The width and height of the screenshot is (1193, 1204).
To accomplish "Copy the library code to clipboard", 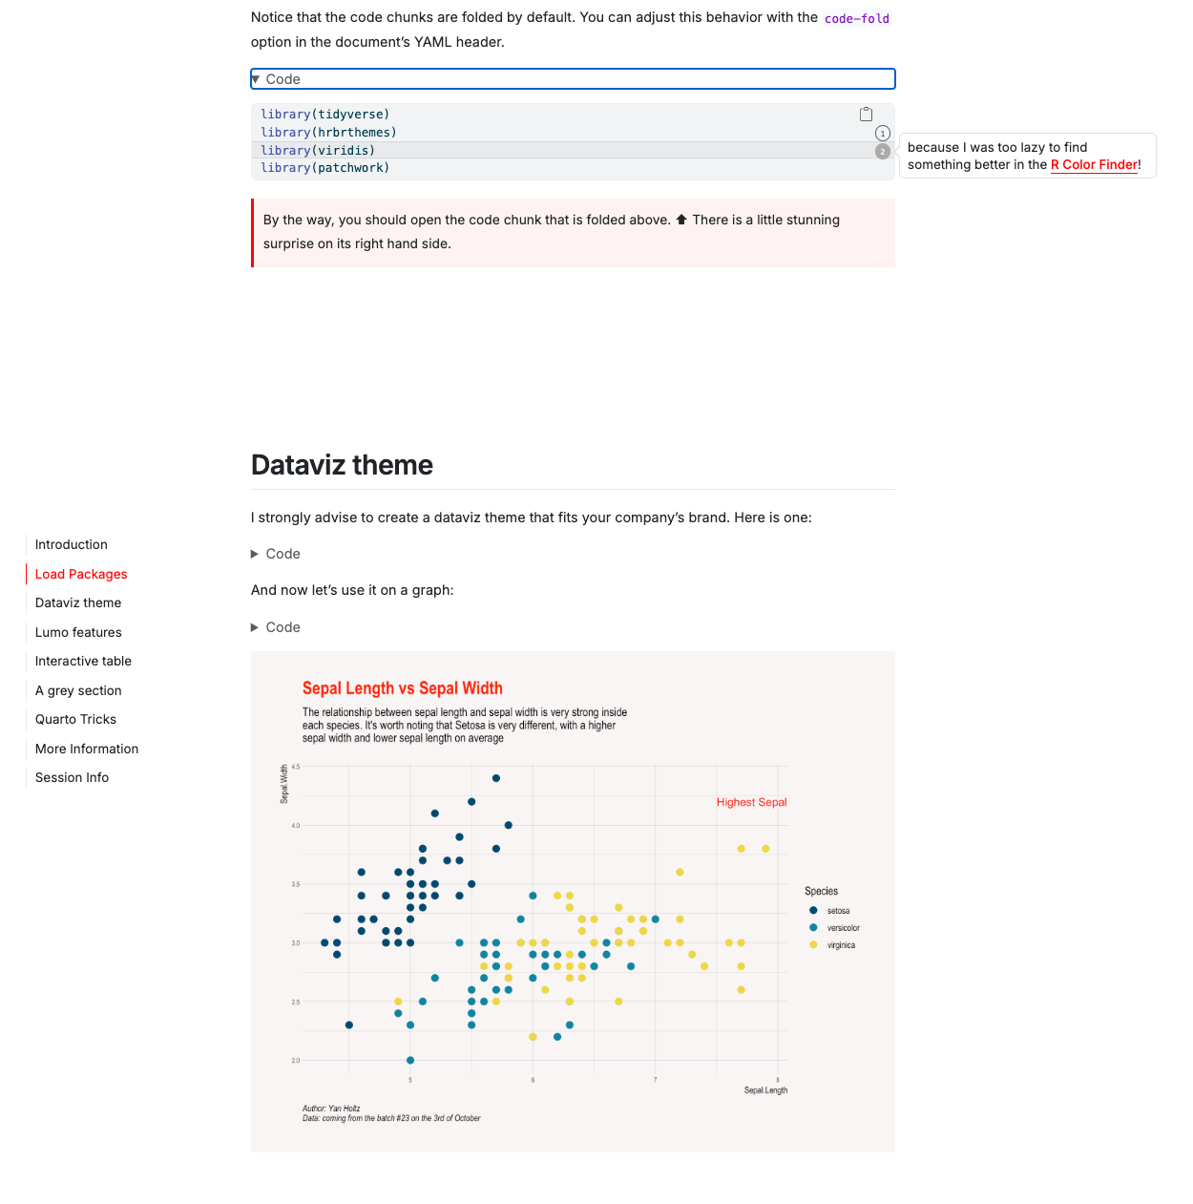I will pos(866,115).
